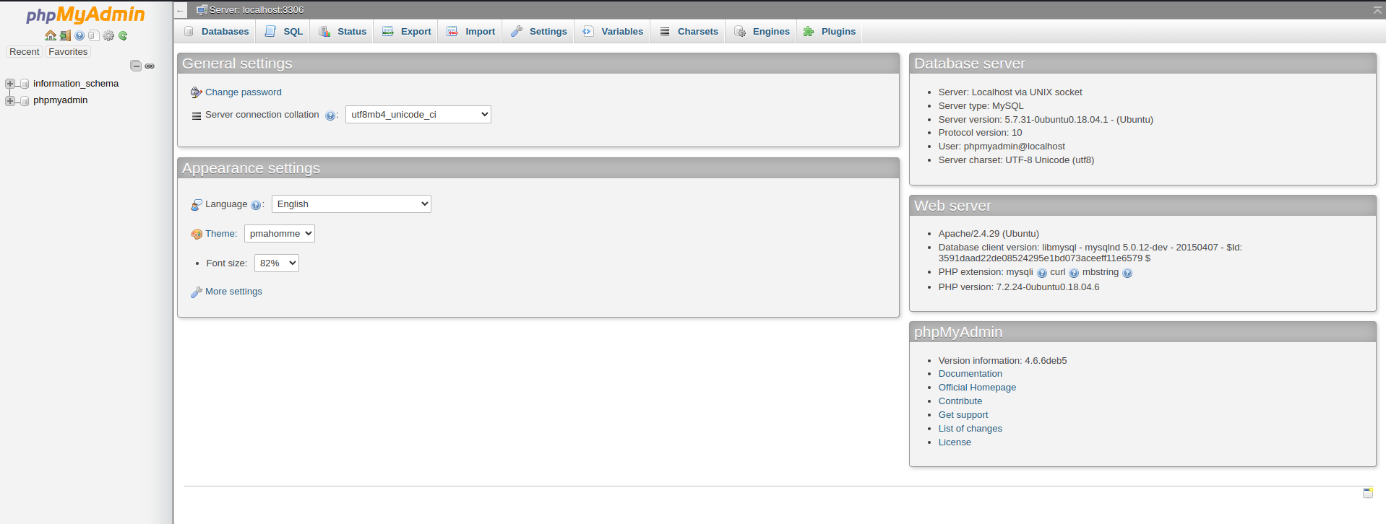1386x524 pixels.
Task: Expand the phpmyadmin database node
Action: coord(10,100)
